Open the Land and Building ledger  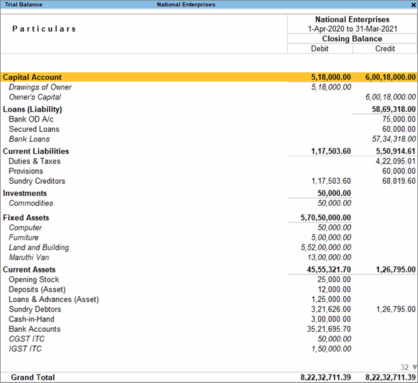pos(39,248)
